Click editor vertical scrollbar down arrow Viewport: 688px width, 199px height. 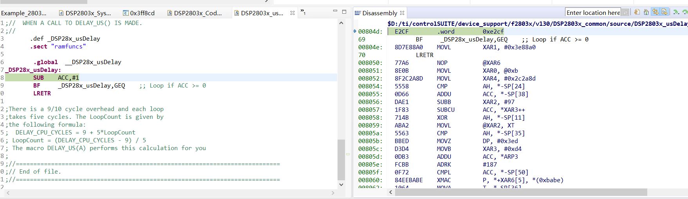coord(341,185)
